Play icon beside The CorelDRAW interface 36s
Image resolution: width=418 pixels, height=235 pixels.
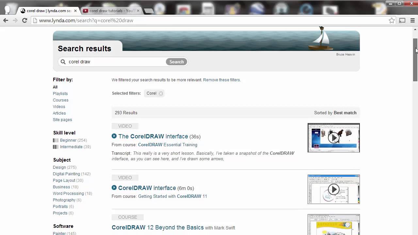pyautogui.click(x=114, y=136)
